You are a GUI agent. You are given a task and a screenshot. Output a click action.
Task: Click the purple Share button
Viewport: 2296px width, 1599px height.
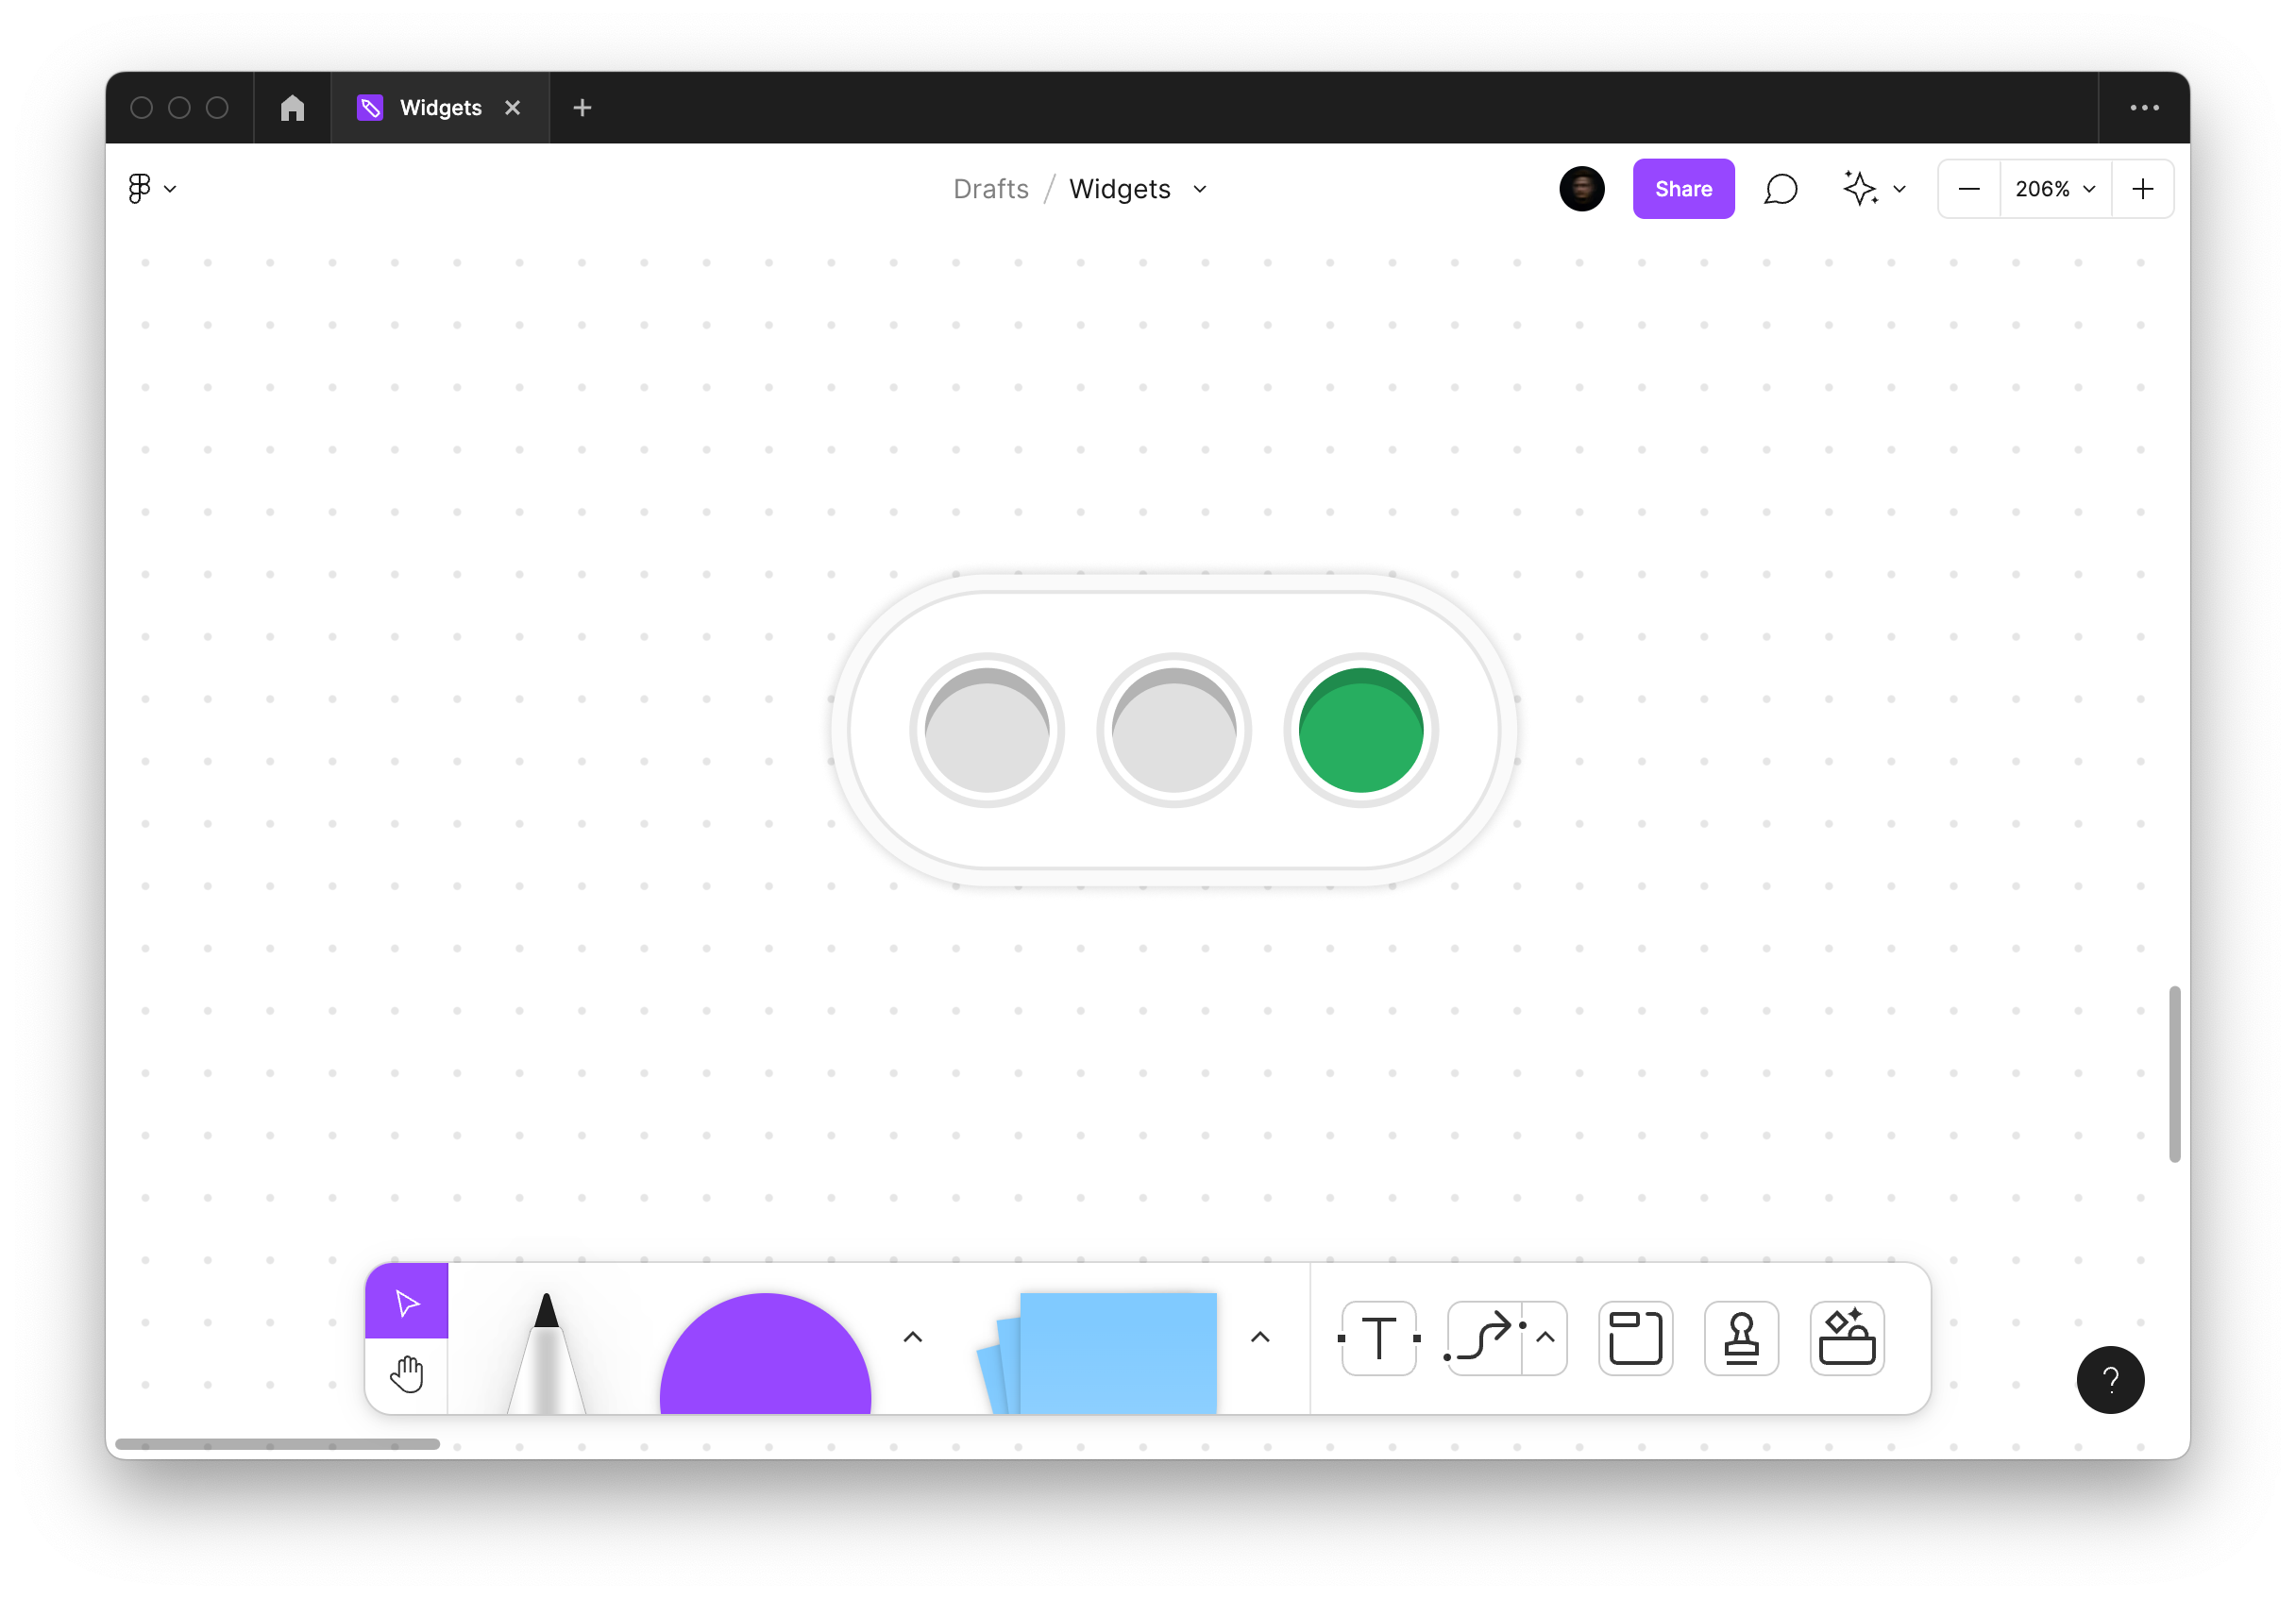pos(1683,189)
